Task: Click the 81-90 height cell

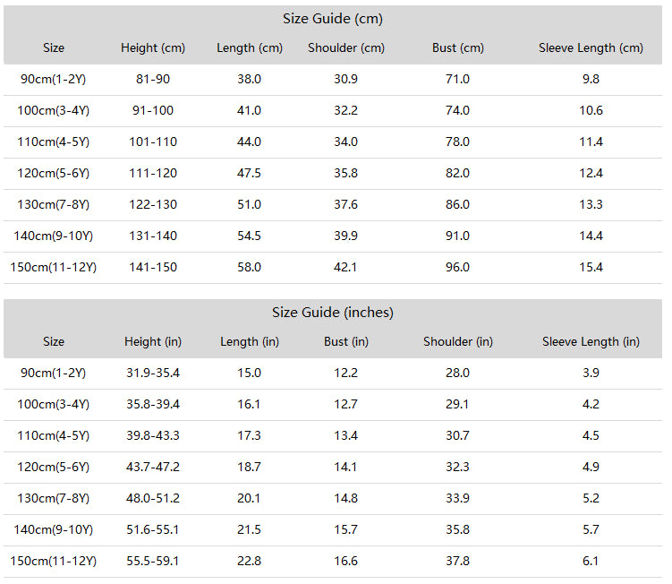Action: (x=153, y=79)
